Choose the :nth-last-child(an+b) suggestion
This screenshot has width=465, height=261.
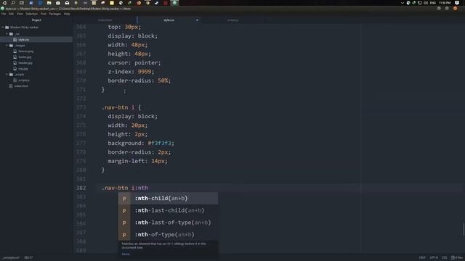coord(168,210)
